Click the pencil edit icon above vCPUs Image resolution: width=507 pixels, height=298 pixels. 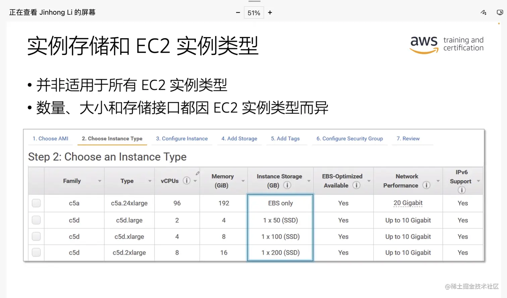point(198,173)
